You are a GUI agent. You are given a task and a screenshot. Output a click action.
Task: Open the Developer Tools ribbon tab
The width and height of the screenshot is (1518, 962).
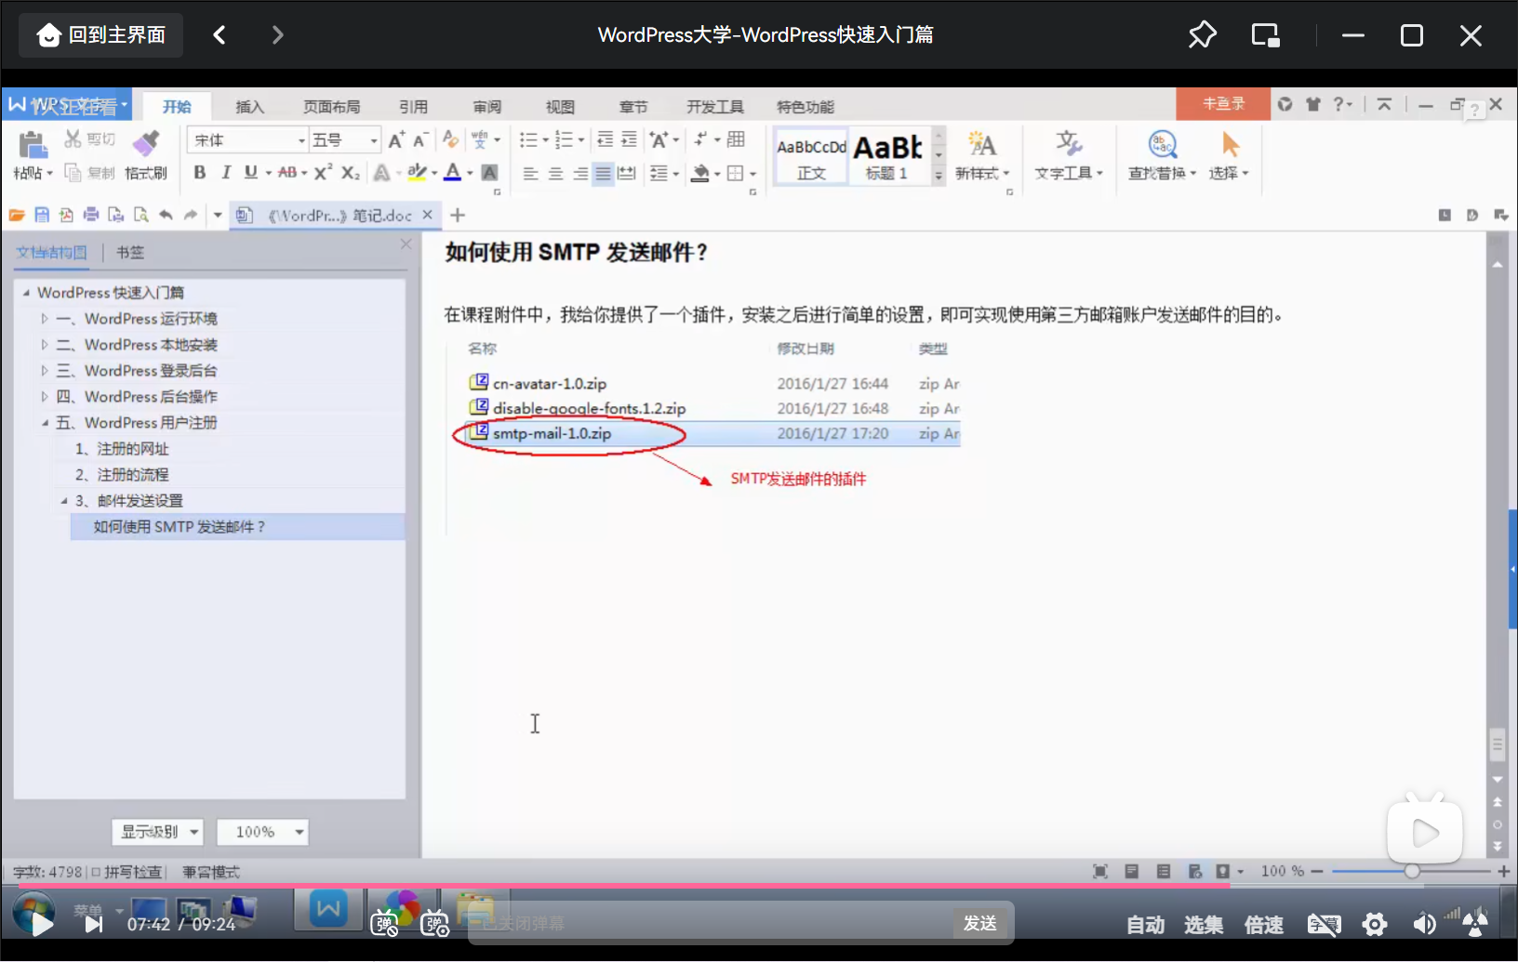[x=715, y=107]
